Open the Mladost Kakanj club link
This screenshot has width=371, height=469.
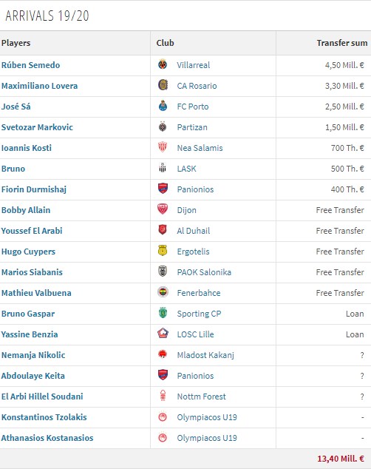(205, 355)
